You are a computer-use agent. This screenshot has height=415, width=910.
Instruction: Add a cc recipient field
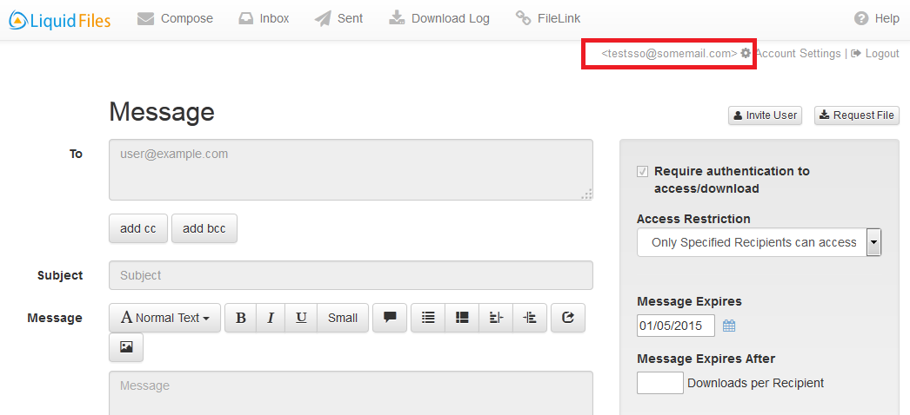click(x=138, y=228)
